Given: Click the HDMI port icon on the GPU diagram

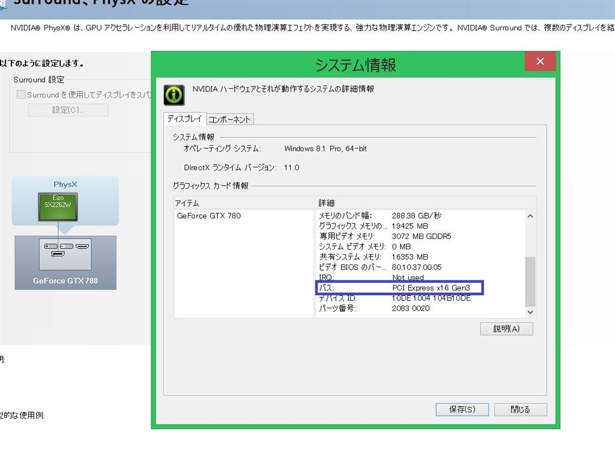Looking at the screenshot, I should tap(82, 246).
